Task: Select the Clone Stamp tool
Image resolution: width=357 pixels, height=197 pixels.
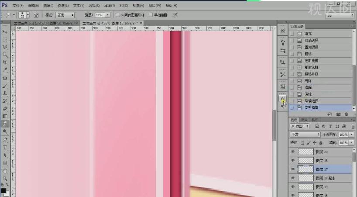Action: [x=5, y=93]
